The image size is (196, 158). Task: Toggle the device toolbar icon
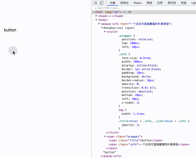pyautogui.click(x=102, y=3)
